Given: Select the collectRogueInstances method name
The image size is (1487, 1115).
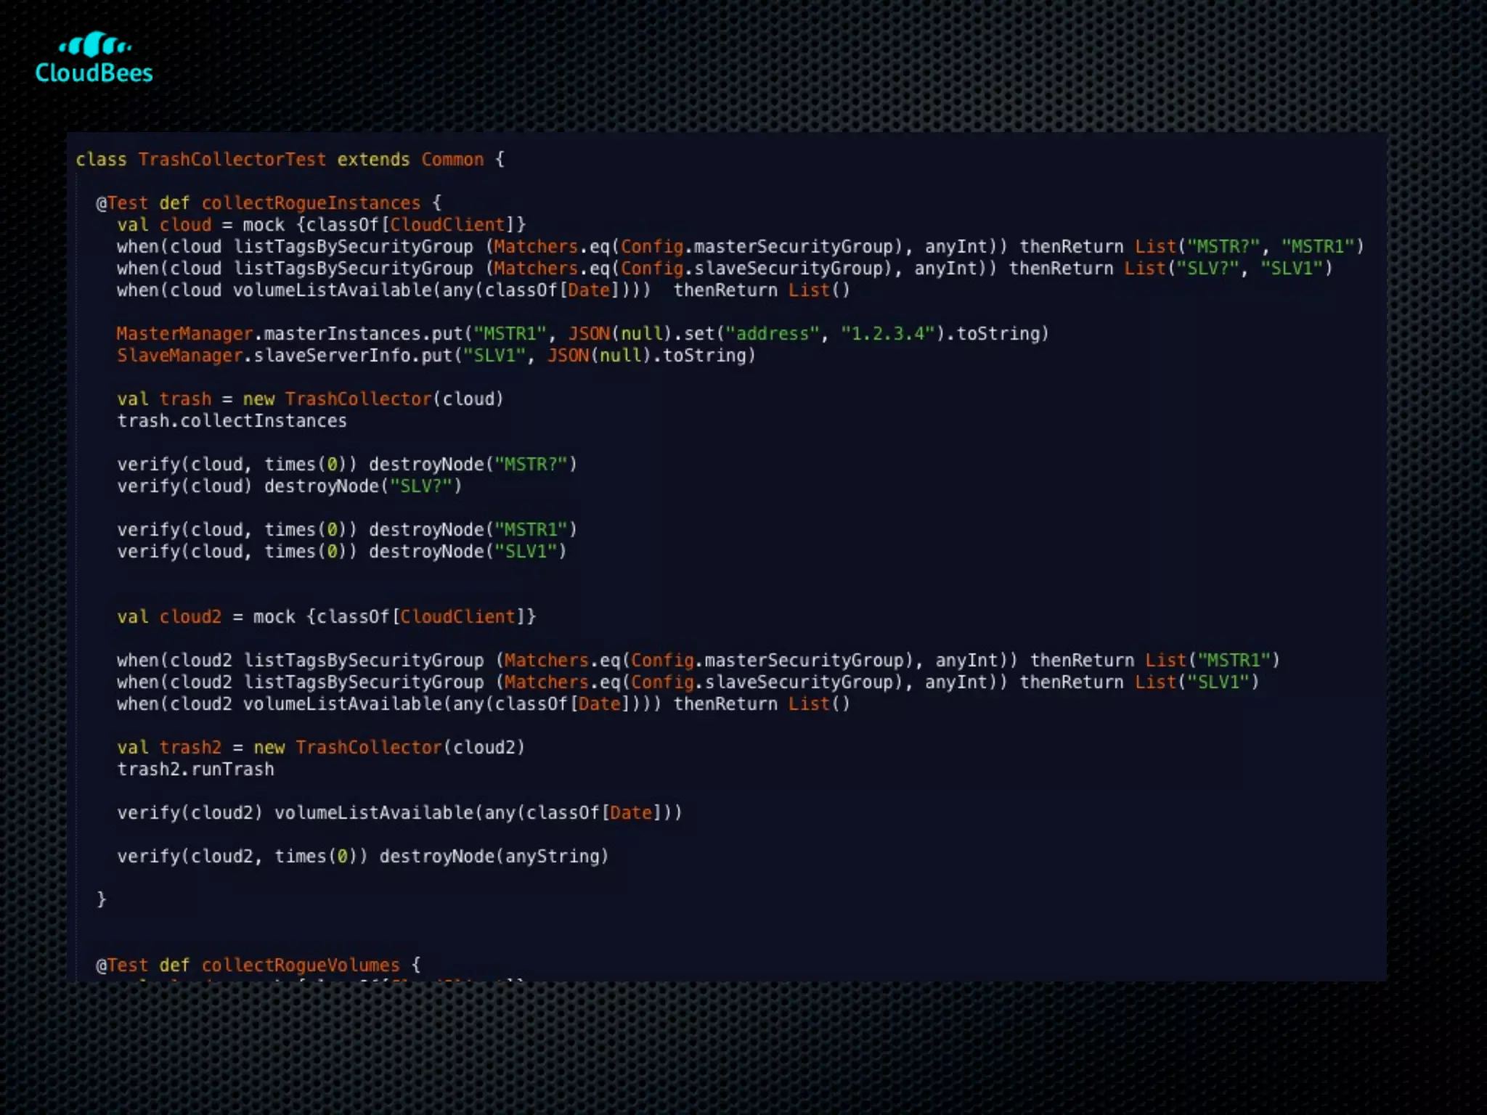Looking at the screenshot, I should point(311,203).
